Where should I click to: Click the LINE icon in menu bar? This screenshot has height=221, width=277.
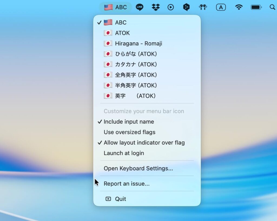(x=140, y=7)
